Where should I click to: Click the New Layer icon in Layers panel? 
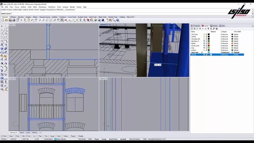pos(192,29)
